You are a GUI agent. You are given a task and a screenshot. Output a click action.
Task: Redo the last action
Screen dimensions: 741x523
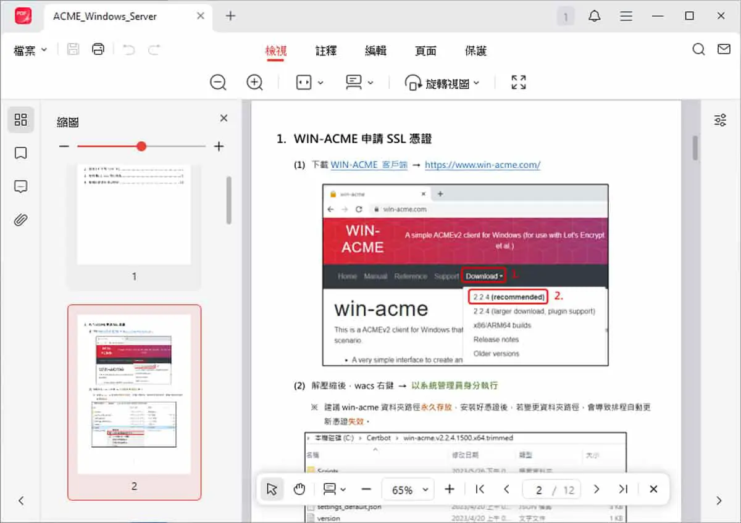(x=154, y=50)
